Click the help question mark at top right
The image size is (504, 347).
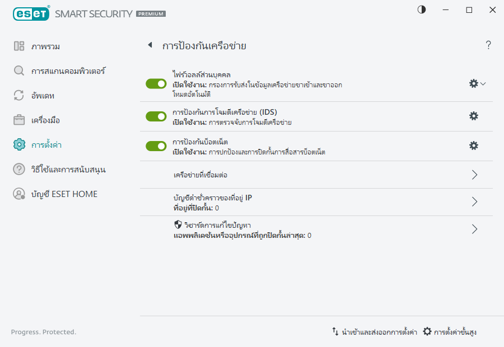tap(488, 45)
